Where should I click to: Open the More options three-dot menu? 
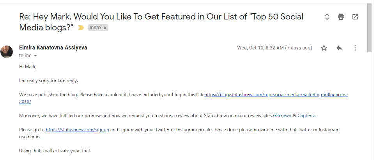click(355, 48)
